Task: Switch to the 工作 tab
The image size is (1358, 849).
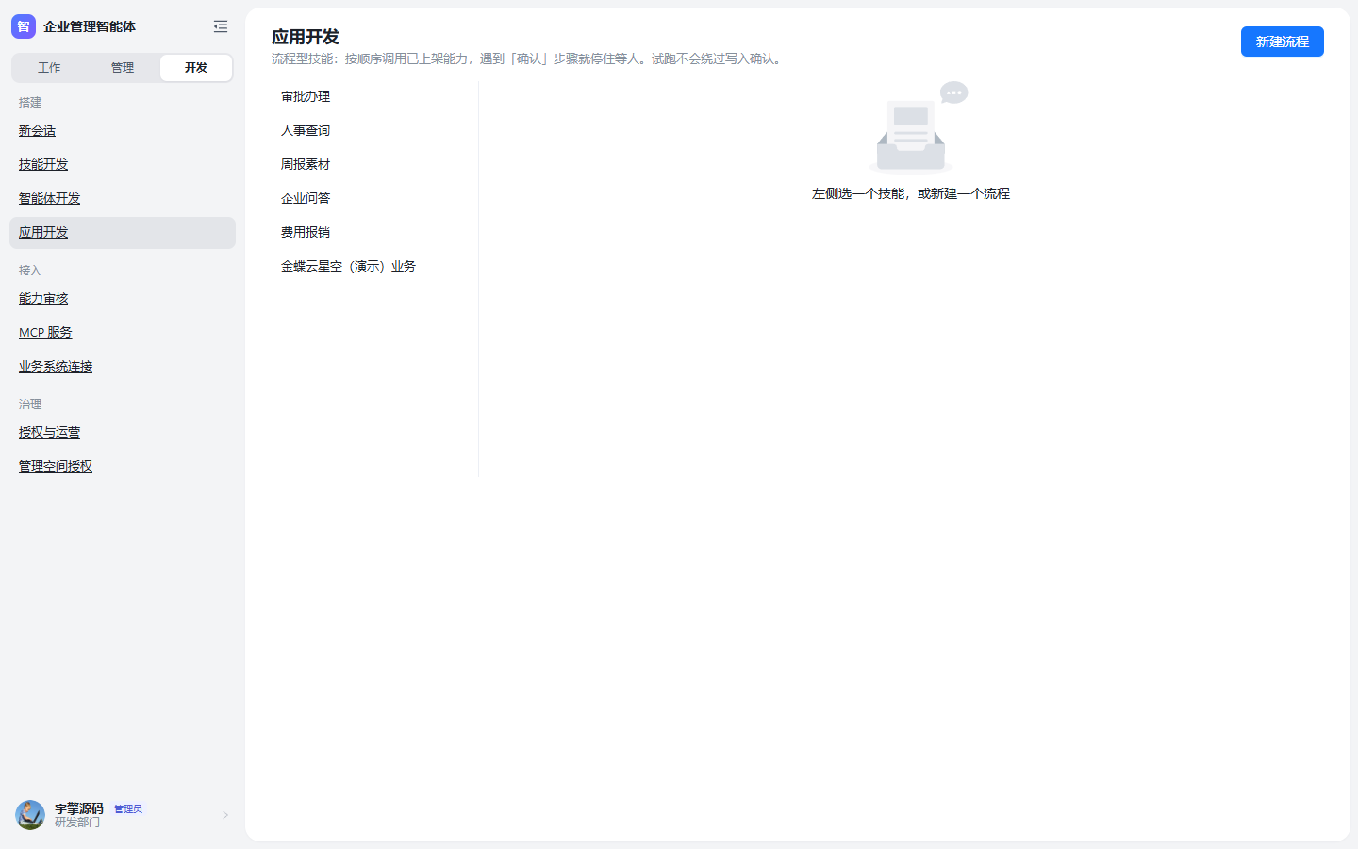Action: point(49,68)
